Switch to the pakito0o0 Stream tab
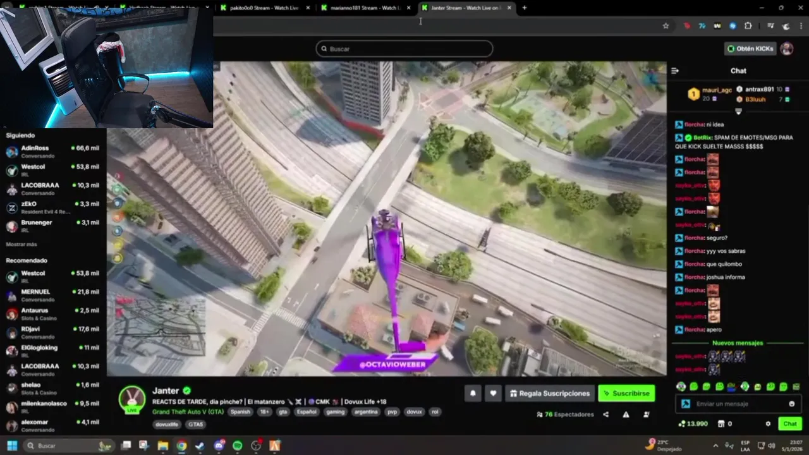Screen dimensions: 809x455 [x=265, y=8]
